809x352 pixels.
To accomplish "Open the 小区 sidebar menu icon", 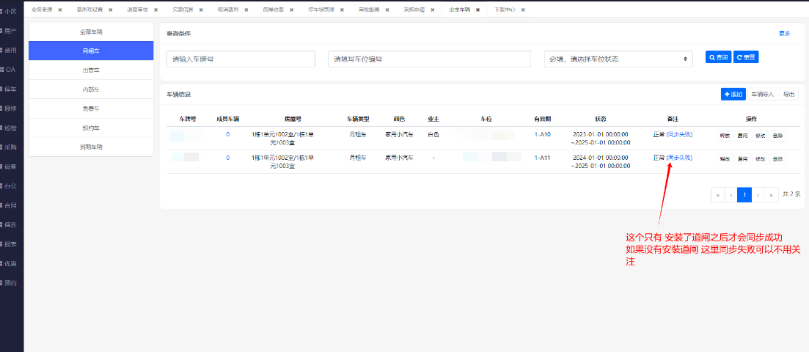I will coord(10,11).
